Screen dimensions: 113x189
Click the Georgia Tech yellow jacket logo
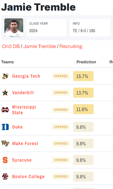pyautogui.click(x=5, y=76)
